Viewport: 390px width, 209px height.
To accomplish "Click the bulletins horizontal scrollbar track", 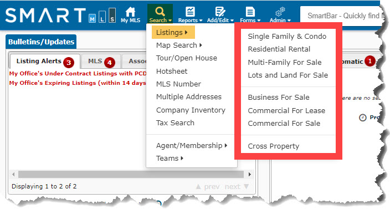I will pos(131,174).
